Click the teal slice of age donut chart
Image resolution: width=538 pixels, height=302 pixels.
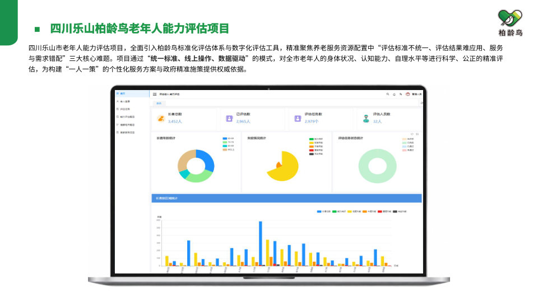pos(184,174)
